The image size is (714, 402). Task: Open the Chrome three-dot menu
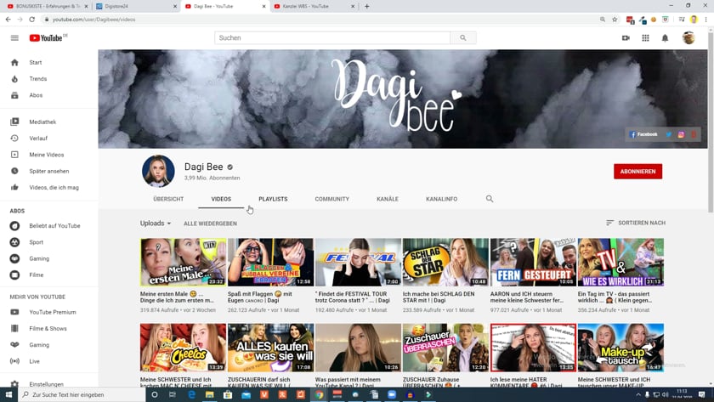706,19
